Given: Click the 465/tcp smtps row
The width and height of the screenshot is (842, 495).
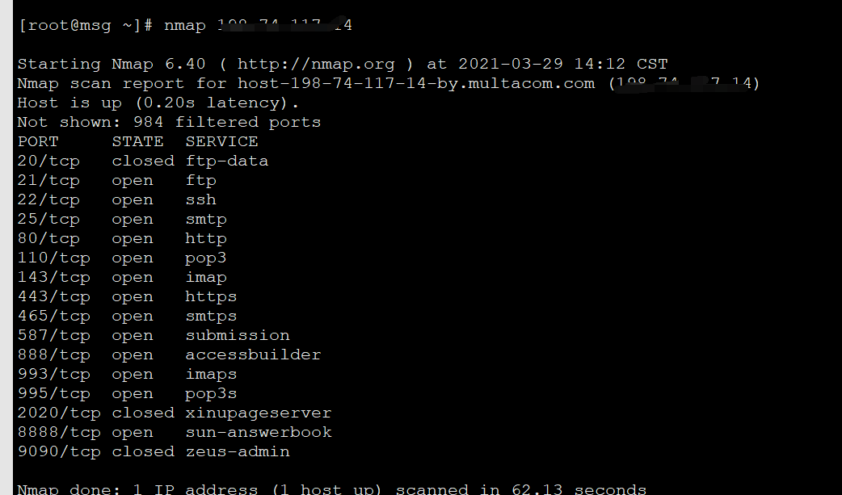Looking at the screenshot, I should click(127, 317).
